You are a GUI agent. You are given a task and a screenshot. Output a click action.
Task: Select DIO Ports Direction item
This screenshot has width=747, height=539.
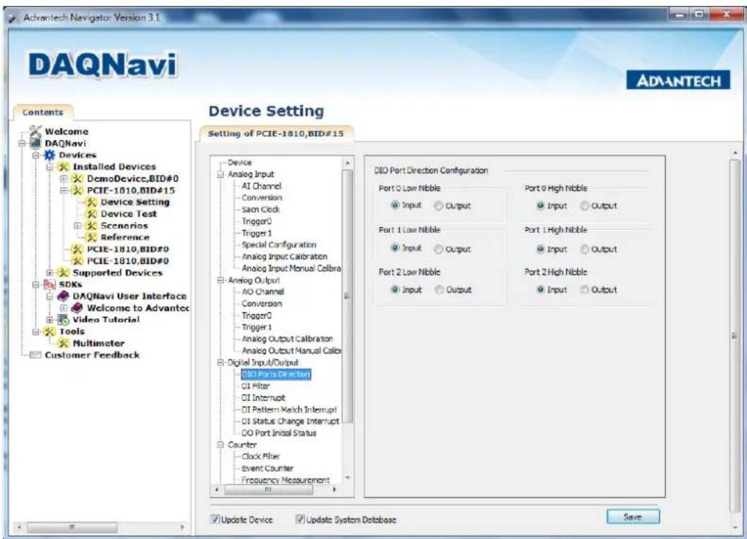pyautogui.click(x=276, y=374)
